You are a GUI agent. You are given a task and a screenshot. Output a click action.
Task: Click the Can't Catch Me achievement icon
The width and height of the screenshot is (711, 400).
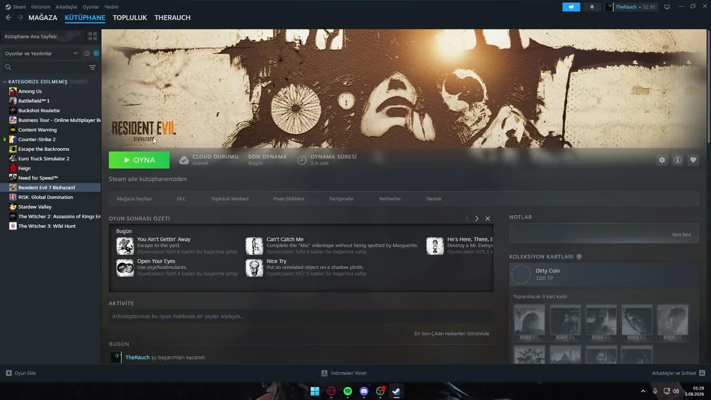254,246
